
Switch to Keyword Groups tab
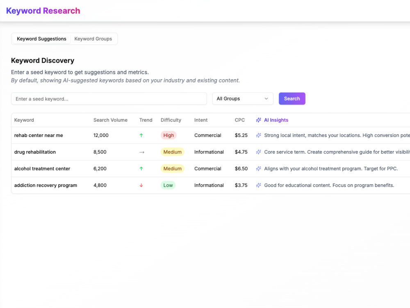pyautogui.click(x=93, y=39)
